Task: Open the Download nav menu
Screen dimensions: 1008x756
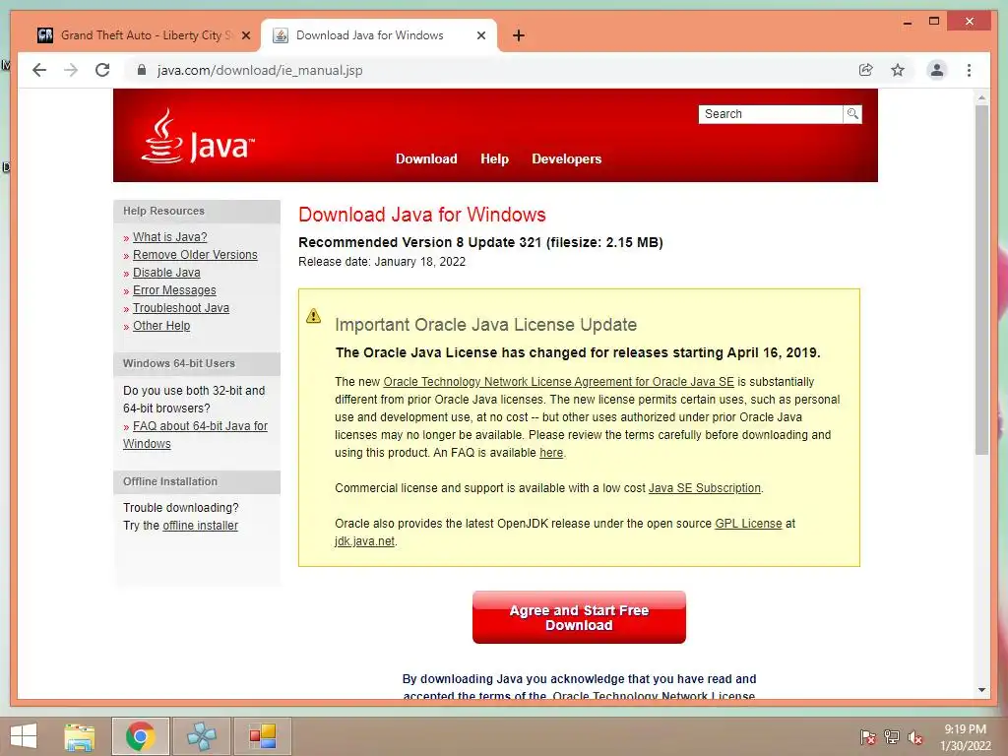Action: [426, 158]
